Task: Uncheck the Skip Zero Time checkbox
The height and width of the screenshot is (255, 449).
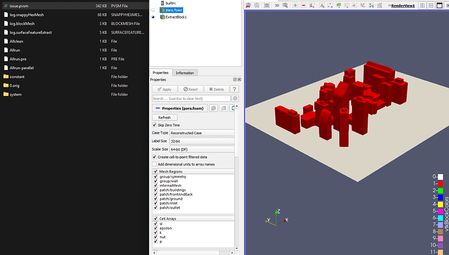Action: [x=154, y=125]
